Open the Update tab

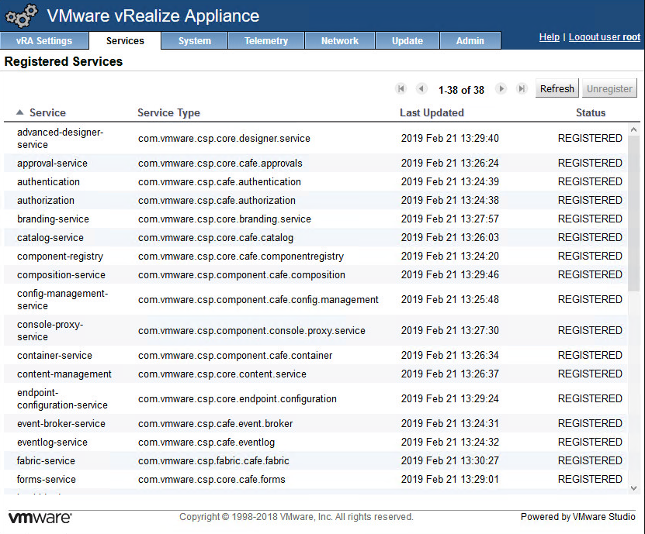pos(407,41)
